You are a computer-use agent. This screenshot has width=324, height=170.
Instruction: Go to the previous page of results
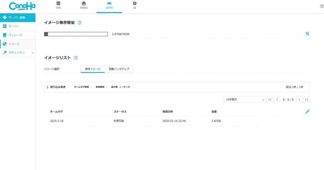[x=277, y=100]
